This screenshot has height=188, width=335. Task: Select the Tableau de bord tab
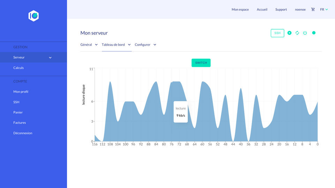coord(113,45)
